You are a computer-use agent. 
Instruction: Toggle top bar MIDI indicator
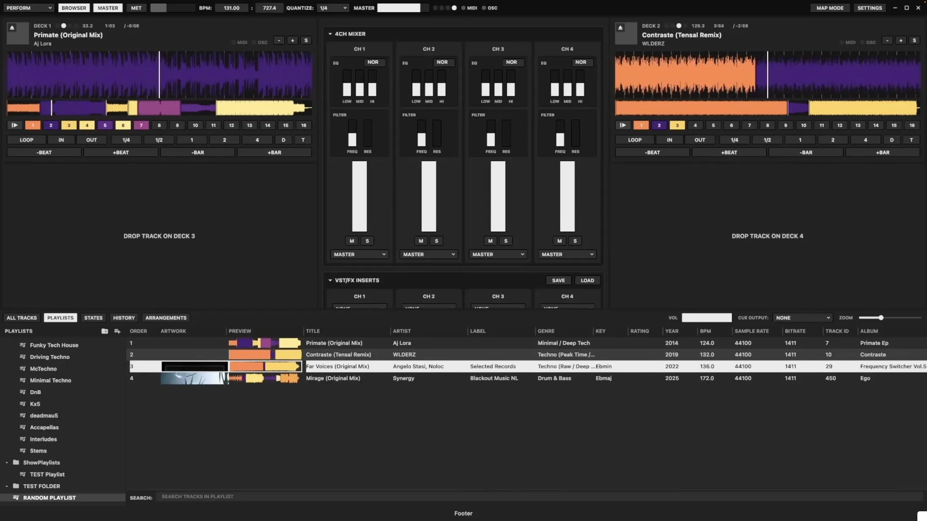click(x=469, y=8)
